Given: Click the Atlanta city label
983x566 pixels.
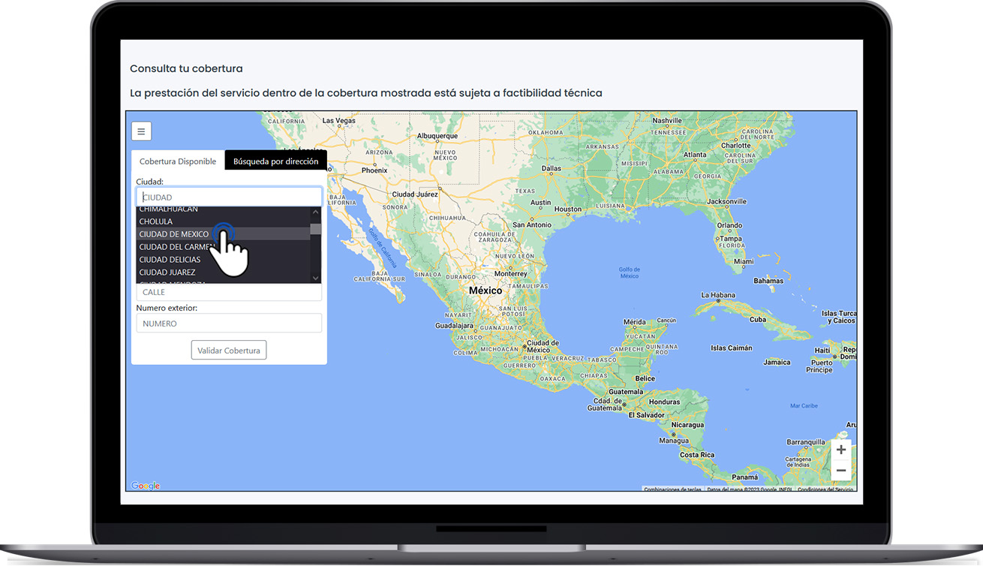Looking at the screenshot, I should click(695, 155).
